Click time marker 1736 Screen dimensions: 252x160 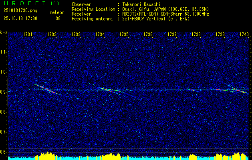click(x=148, y=34)
